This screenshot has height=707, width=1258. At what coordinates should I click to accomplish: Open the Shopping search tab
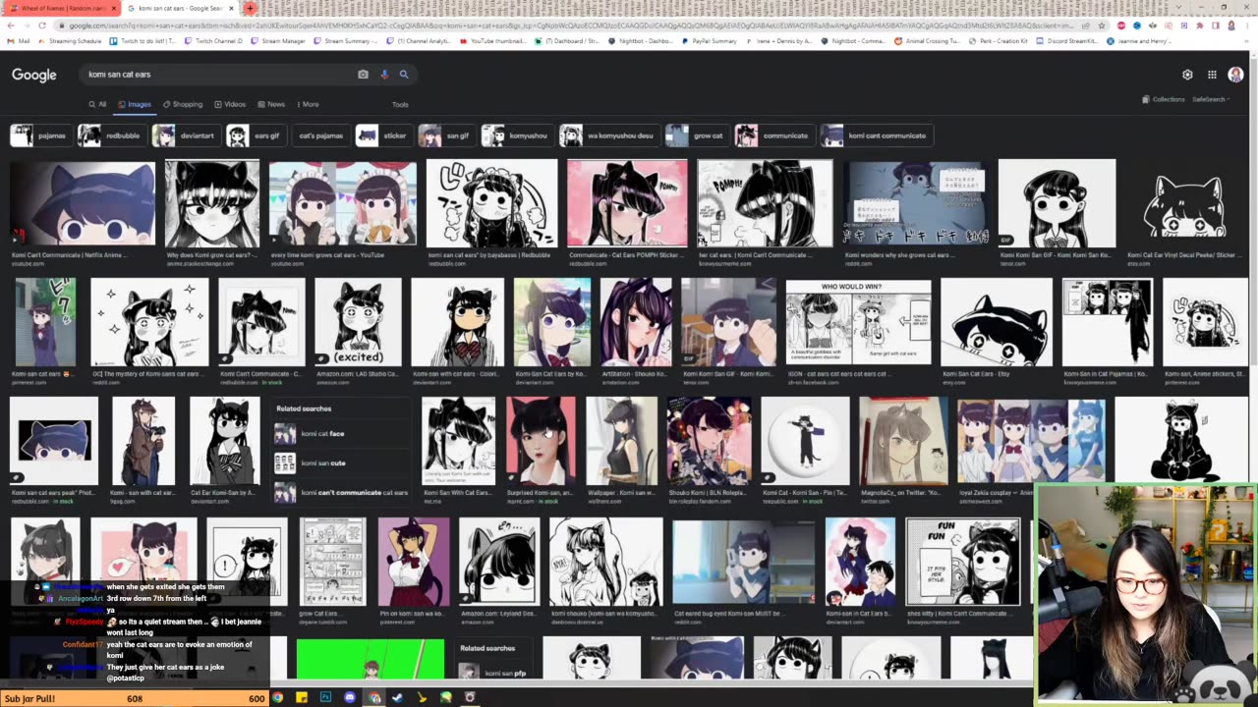(x=183, y=104)
